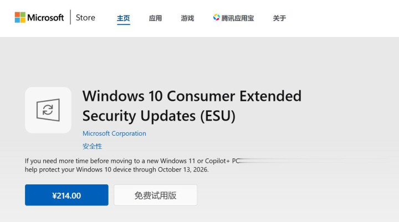Open the 腾讯应用宝 text label
399x222 pixels.
tap(238, 18)
